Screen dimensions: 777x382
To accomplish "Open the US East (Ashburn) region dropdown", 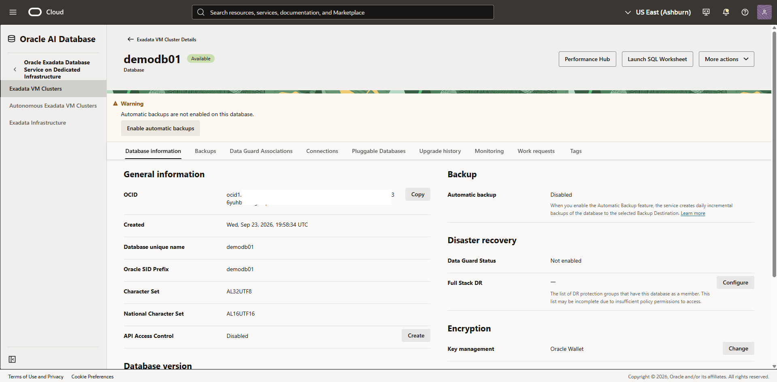I will click(658, 12).
